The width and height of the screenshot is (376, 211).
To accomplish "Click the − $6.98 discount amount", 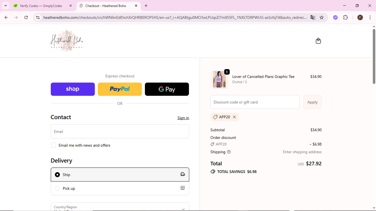I will tap(315, 144).
